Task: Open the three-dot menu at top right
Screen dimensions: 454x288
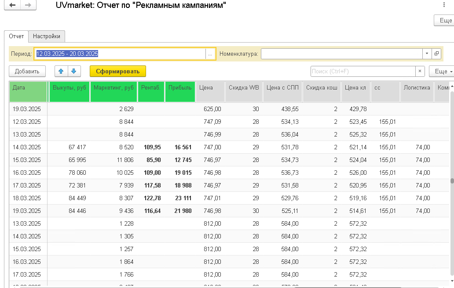Action: [x=444, y=5]
